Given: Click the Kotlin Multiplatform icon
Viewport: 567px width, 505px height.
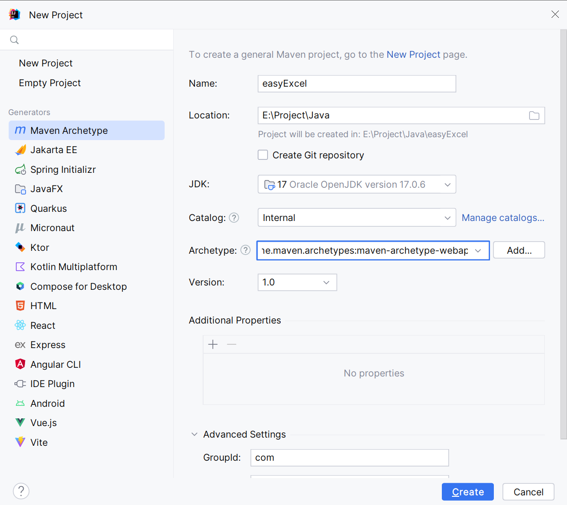Looking at the screenshot, I should pos(20,267).
